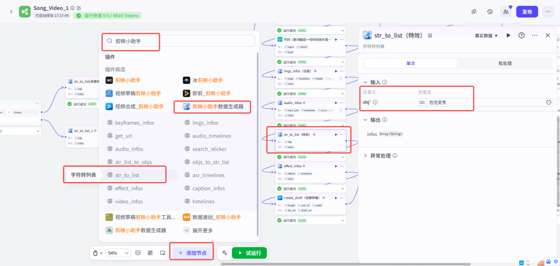This screenshot has height=266, width=560.
Task: Choose effect_infos tool in plugin list
Action: pos(124,188)
